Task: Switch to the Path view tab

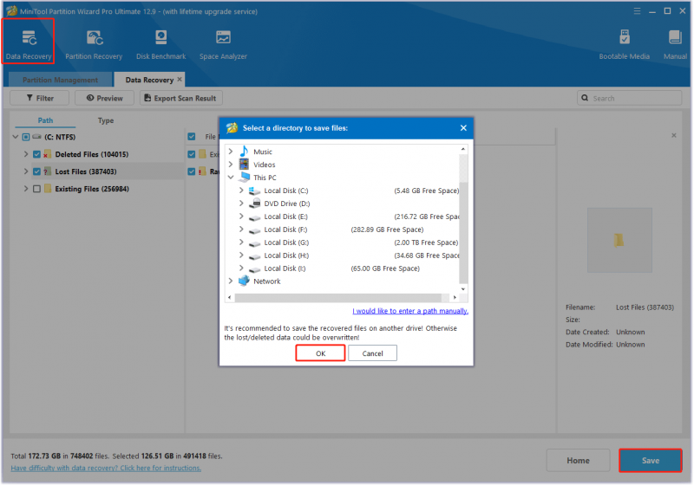Action: (x=45, y=120)
